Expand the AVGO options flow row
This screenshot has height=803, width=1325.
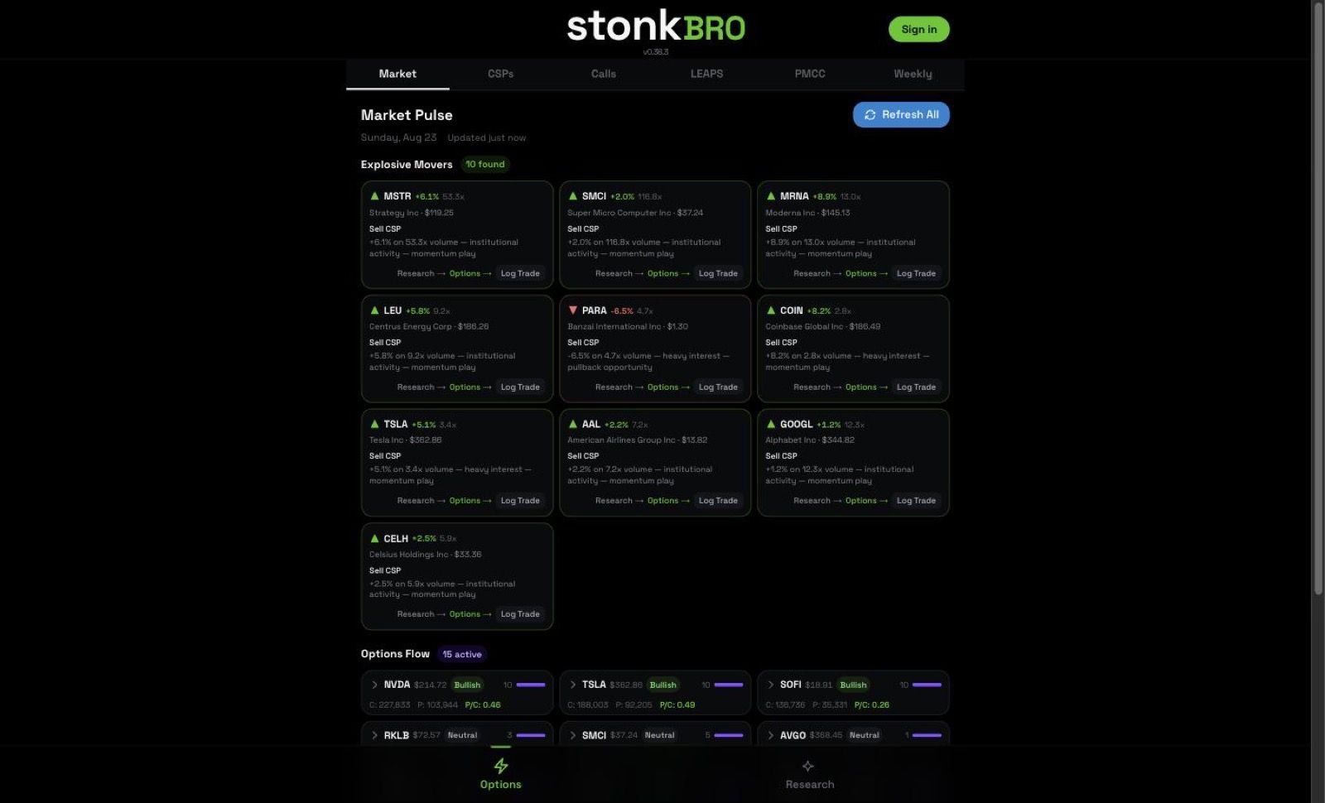770,735
